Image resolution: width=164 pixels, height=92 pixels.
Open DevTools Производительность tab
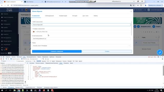coord(31,57)
